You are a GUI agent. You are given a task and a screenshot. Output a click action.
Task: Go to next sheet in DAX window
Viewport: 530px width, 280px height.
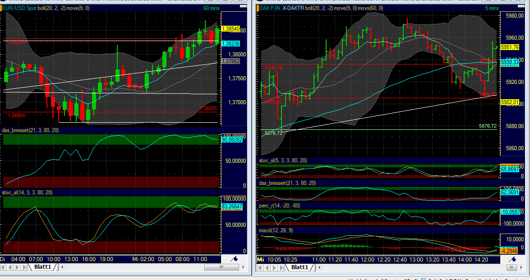coord(275,267)
